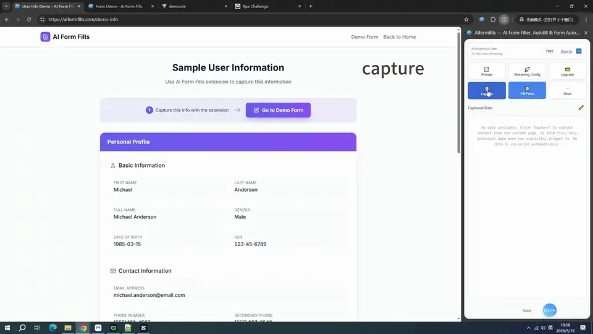Open the Extensions puzzle icon
The height and width of the screenshot is (334, 593).
[x=493, y=19]
